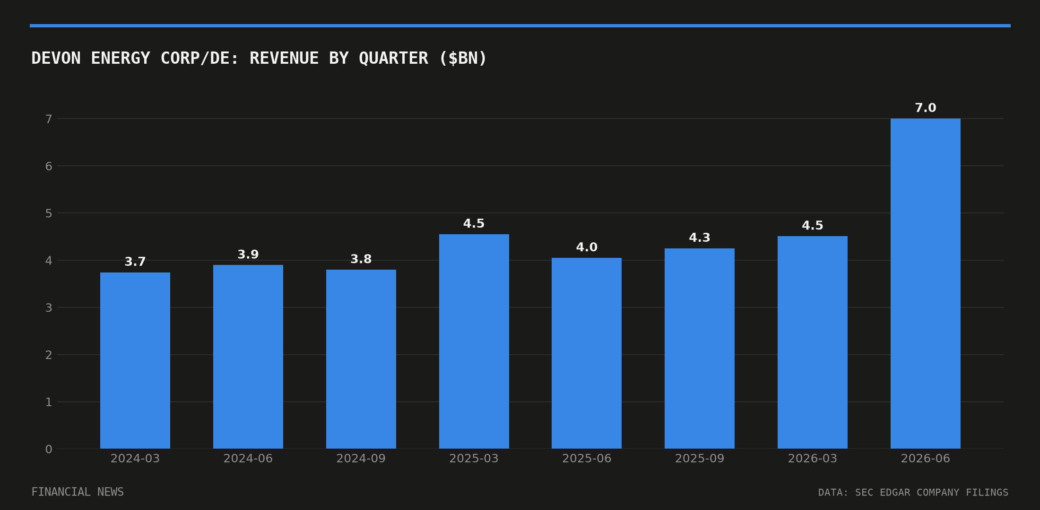The width and height of the screenshot is (1040, 510).
Task: Select the 2025-06 revenue bar
Action: 587,353
